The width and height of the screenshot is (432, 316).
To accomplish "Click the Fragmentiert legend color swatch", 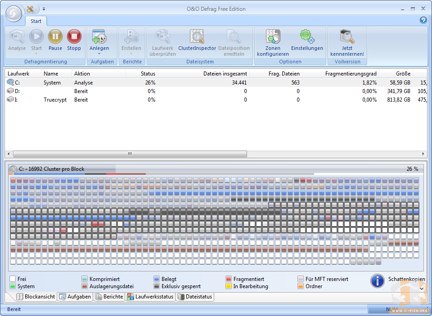I will [x=229, y=279].
